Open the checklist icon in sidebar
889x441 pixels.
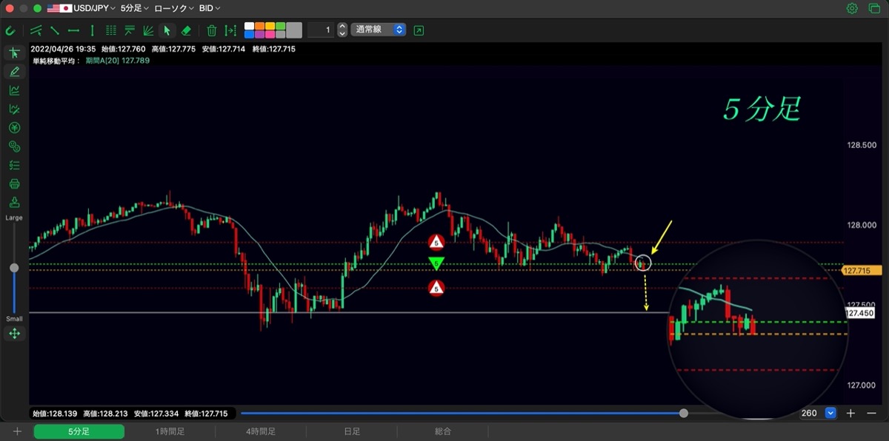coord(14,165)
